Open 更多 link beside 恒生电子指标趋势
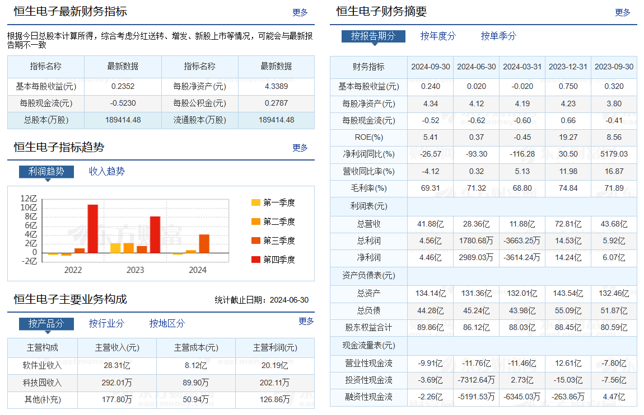Image resolution: width=644 pixels, height=415 pixels. pyautogui.click(x=300, y=148)
